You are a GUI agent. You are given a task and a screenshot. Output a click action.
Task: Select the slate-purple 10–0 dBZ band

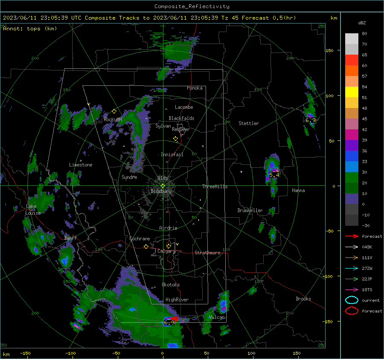(352, 199)
